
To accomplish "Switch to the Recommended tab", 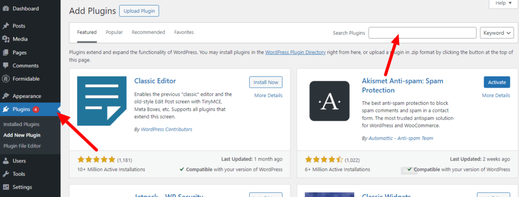I will coord(149,32).
